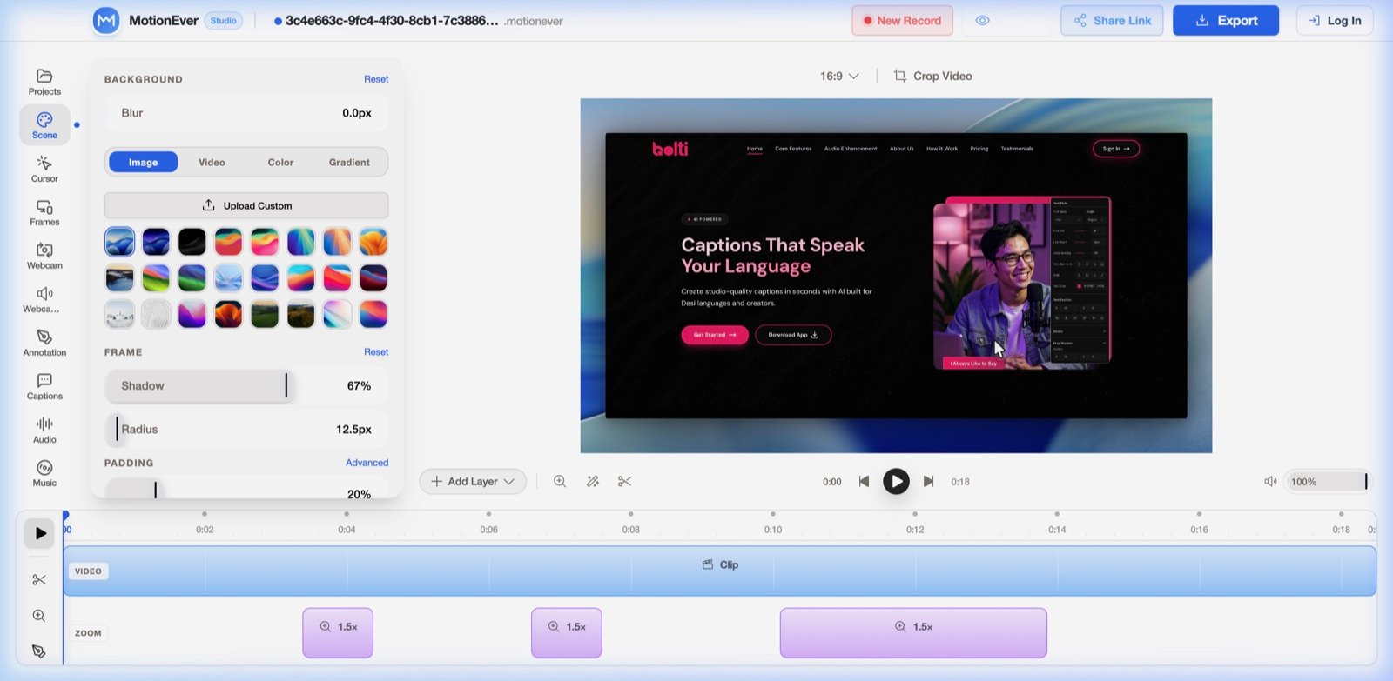1393x681 pixels.
Task: Switch to the Gradient background tab
Action: click(x=349, y=162)
